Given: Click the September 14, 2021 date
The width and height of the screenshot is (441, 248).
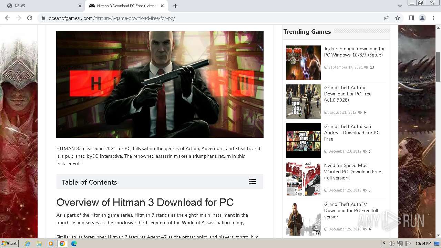Looking at the screenshot, I should [x=346, y=67].
